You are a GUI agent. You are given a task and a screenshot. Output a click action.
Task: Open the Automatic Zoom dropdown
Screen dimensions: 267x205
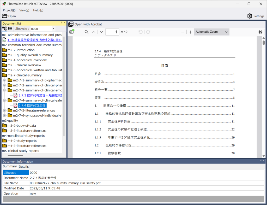tap(212, 32)
